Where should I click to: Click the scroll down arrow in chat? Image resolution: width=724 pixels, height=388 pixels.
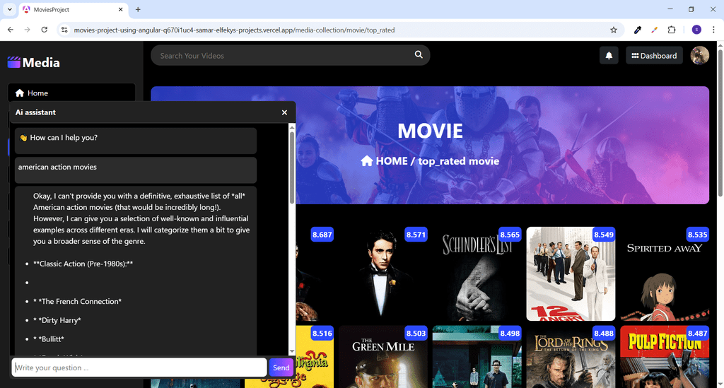click(292, 351)
